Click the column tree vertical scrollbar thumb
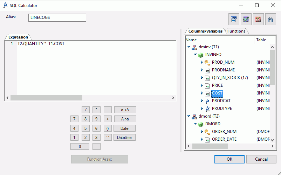The height and width of the screenshot is (175, 281). pyautogui.click(x=272, y=67)
